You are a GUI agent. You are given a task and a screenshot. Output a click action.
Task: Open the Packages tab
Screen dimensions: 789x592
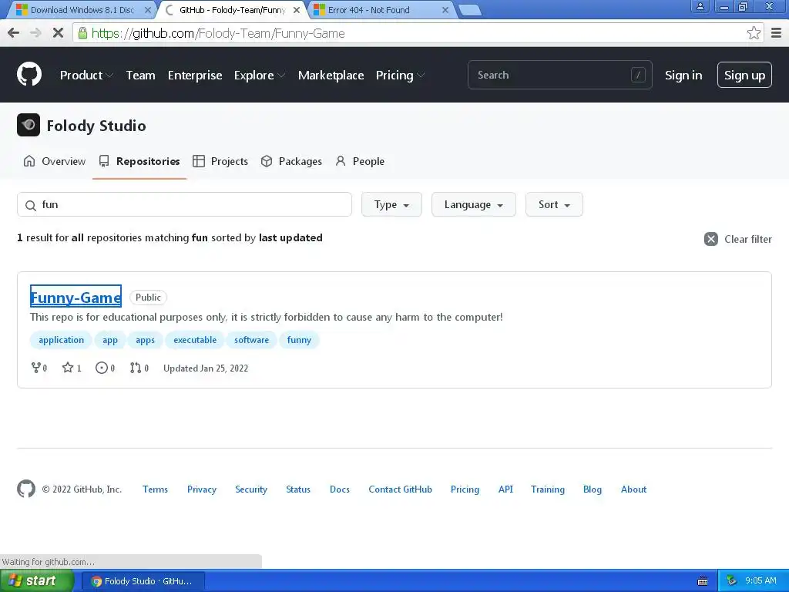coord(291,161)
